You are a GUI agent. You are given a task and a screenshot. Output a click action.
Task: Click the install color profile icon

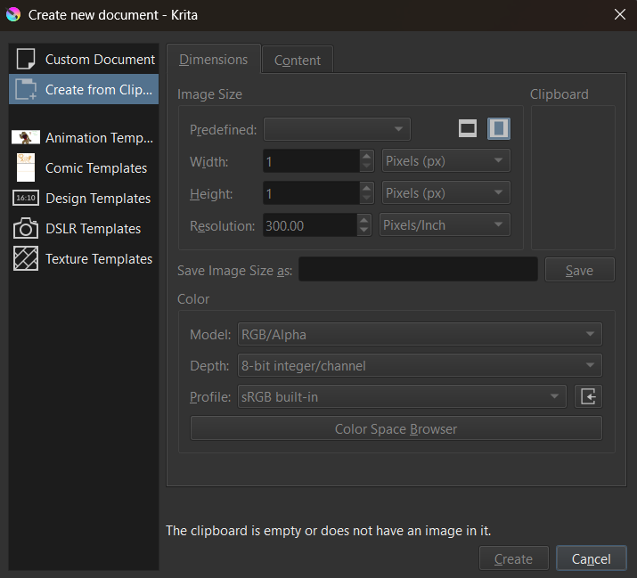point(588,396)
